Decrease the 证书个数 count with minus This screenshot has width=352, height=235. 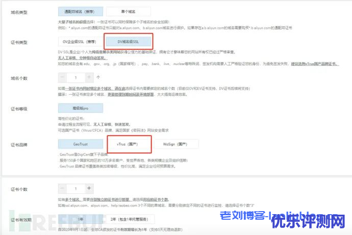pyautogui.click(x=62, y=188)
